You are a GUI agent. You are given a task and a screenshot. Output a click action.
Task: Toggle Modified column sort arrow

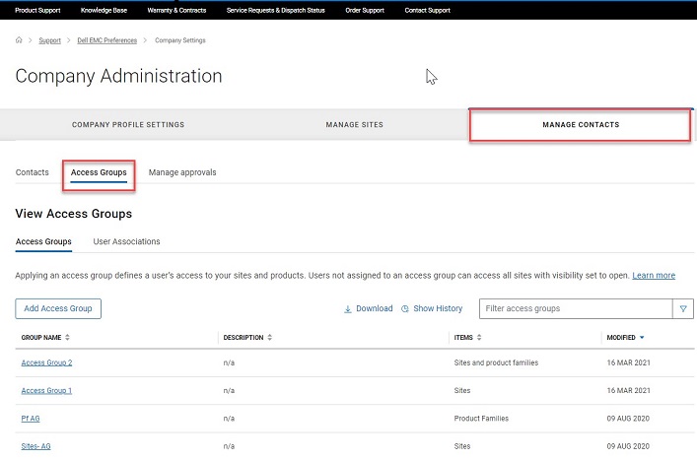coord(642,338)
